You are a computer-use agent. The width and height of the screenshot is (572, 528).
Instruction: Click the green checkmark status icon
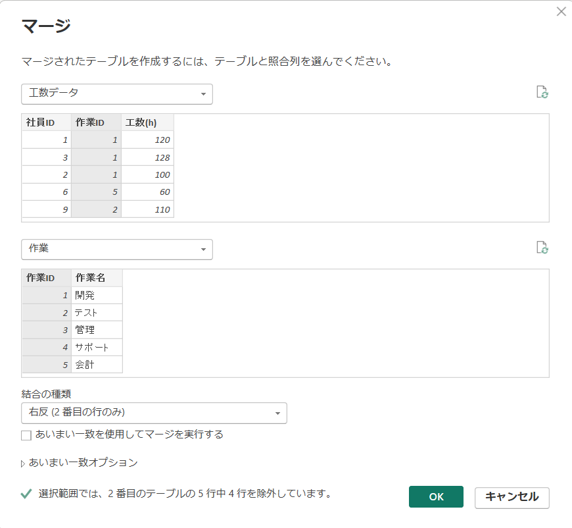tap(26, 494)
